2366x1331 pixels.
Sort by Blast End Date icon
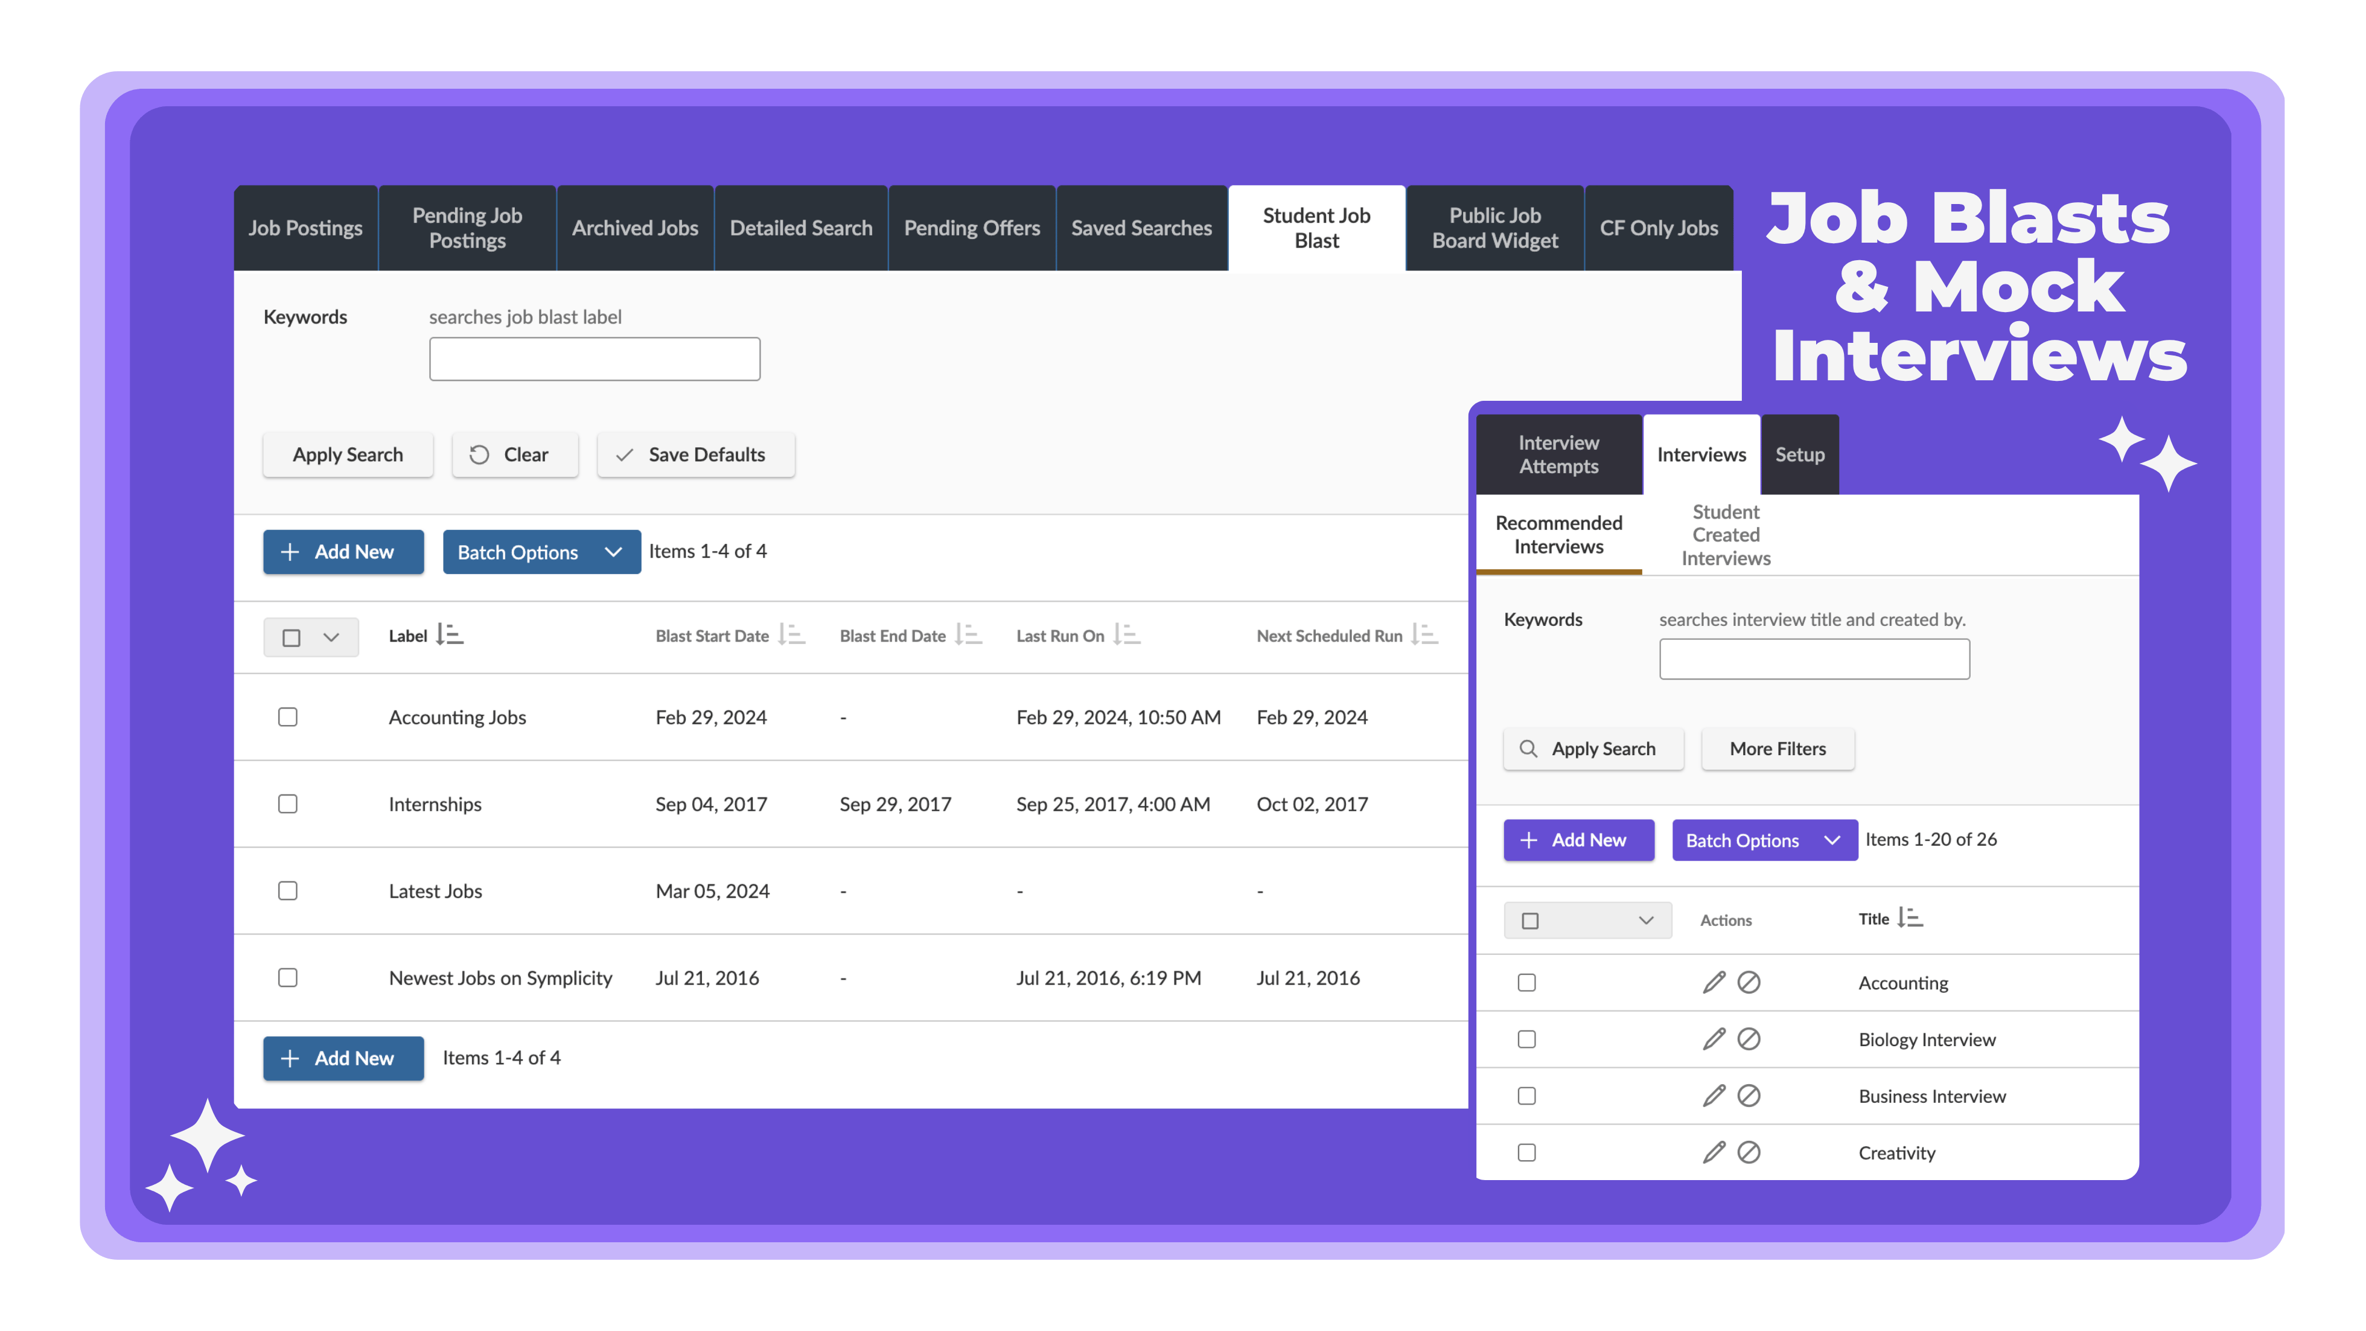(x=968, y=635)
